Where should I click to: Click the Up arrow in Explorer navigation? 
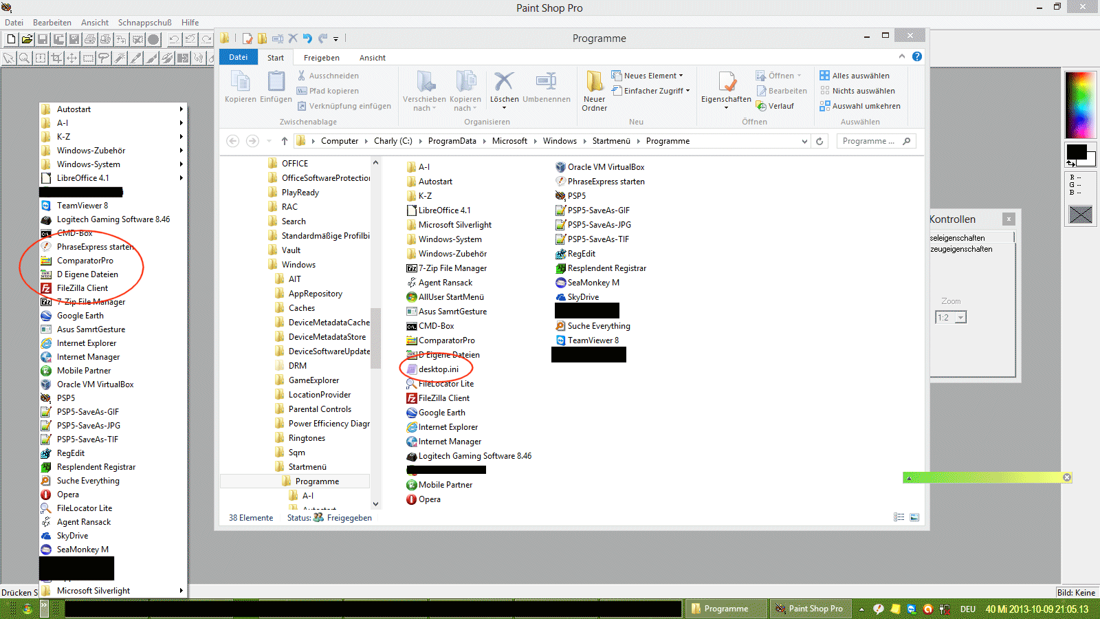point(285,141)
